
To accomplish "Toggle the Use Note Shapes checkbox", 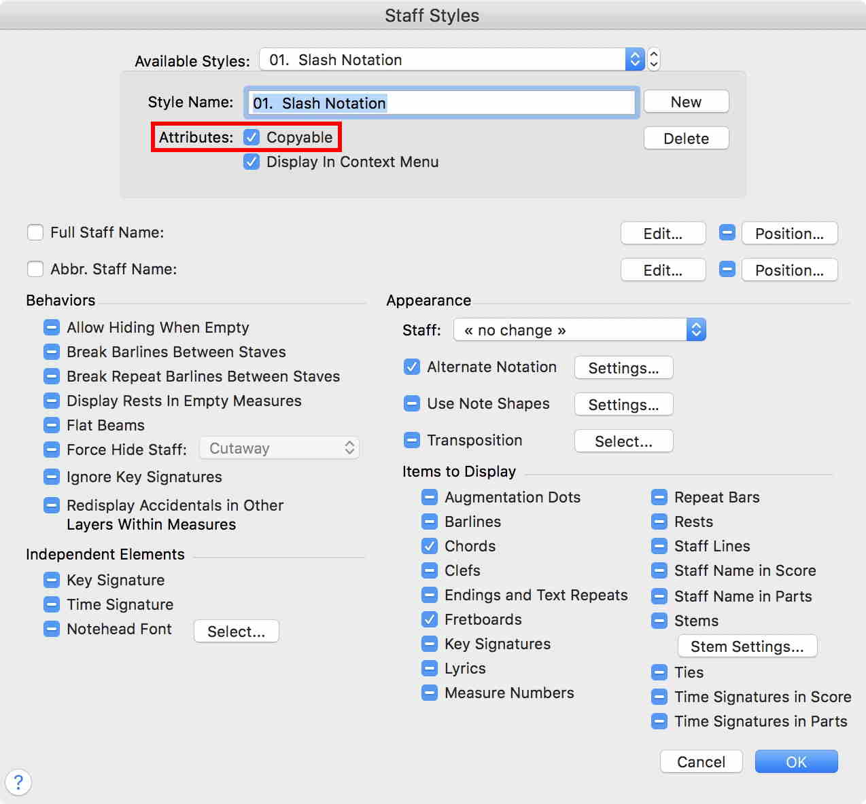I will point(412,403).
